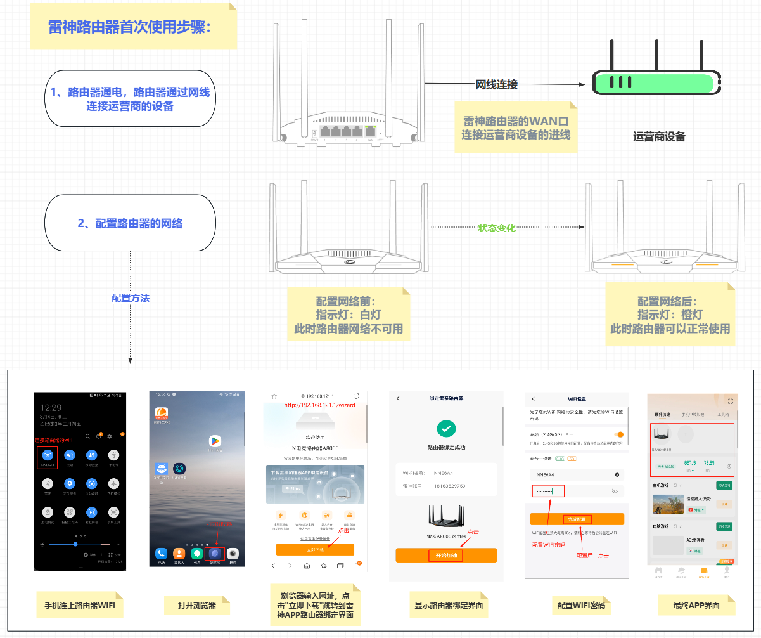The height and width of the screenshot is (638, 761).
Task: Open browser home from the bottom bar
Action: tap(307, 565)
